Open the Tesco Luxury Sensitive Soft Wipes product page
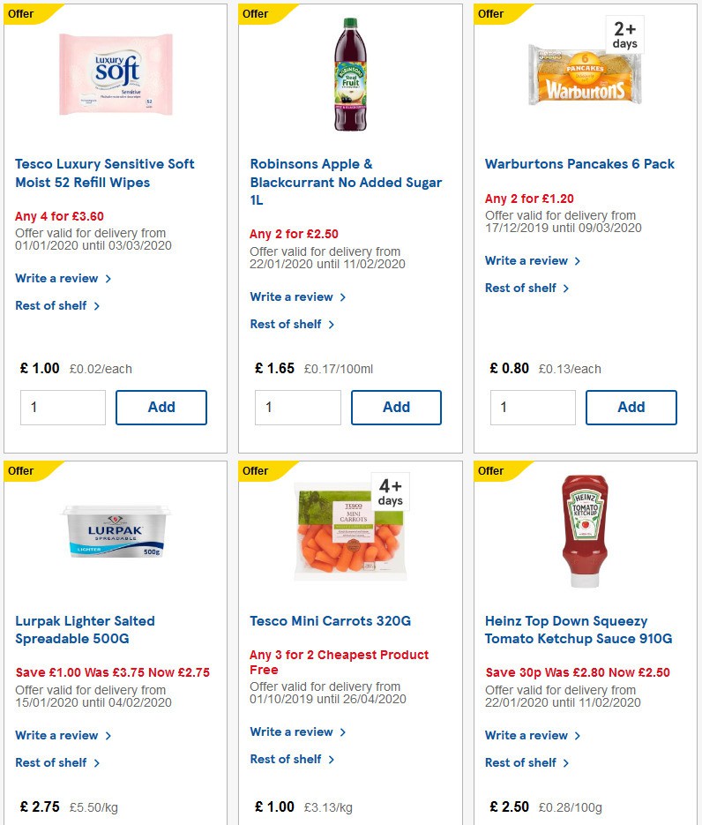Viewport: 702px width, 825px height. pyautogui.click(x=105, y=173)
